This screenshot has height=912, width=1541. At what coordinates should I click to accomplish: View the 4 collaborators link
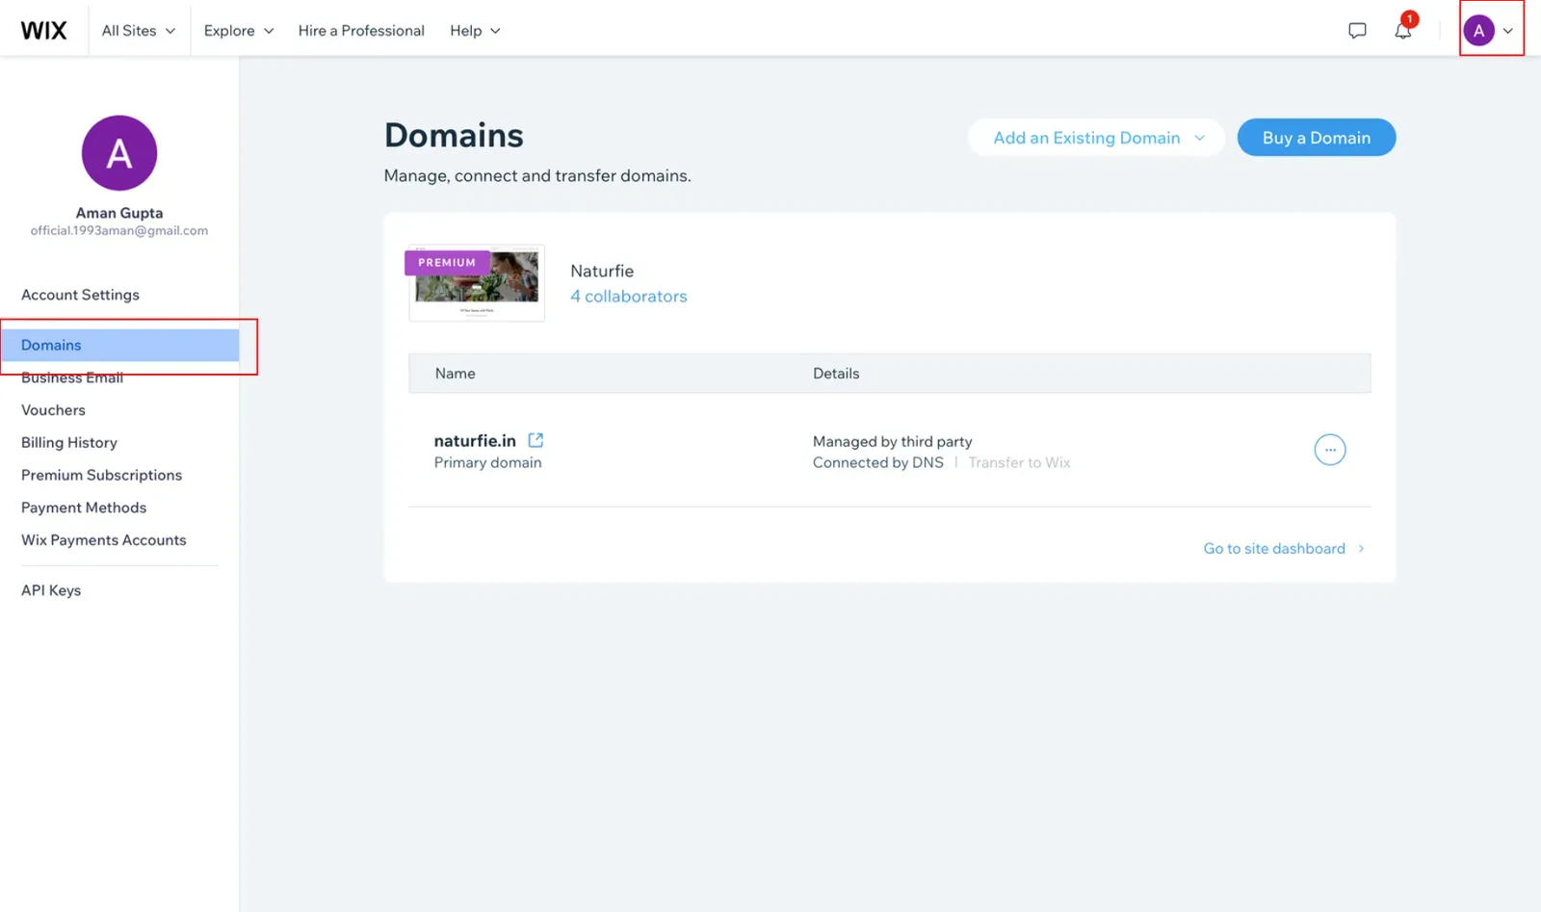click(629, 297)
